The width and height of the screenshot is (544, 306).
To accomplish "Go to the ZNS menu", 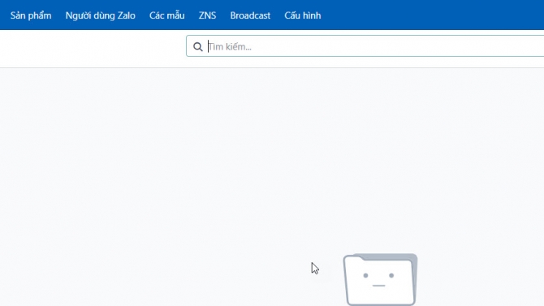I will tap(208, 15).
